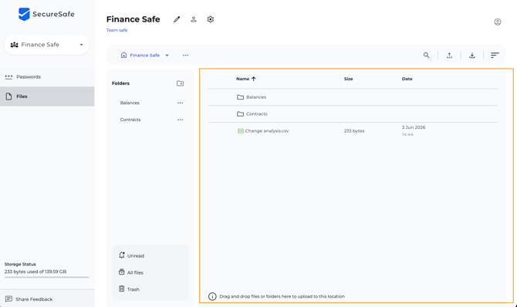Open the Finance Safe breadcrumb dropdown arrow
The height and width of the screenshot is (307, 517).
(167, 56)
